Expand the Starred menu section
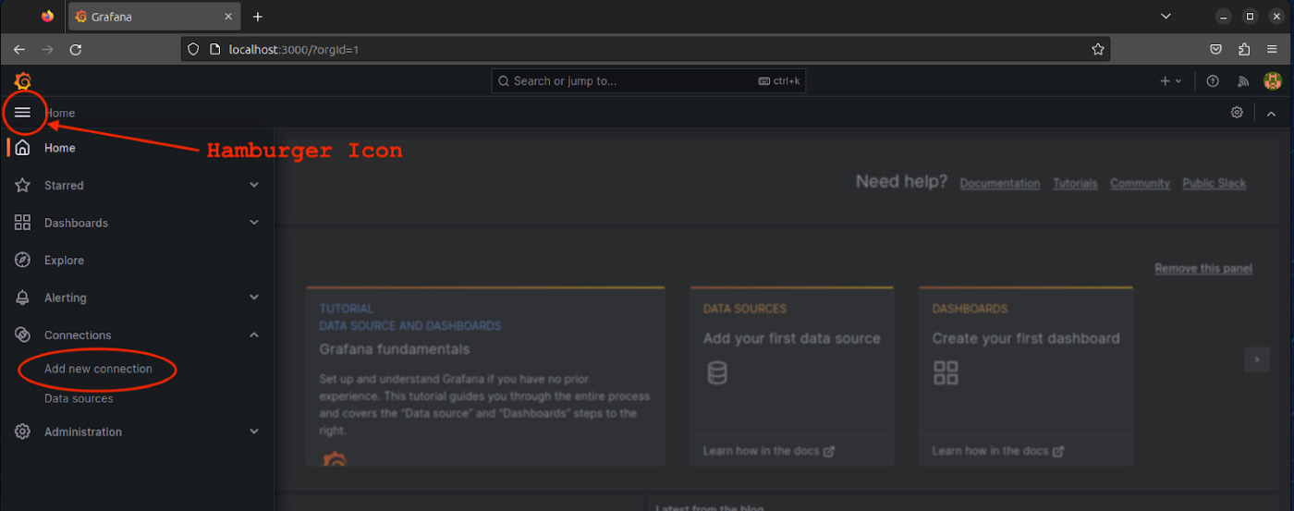Image resolution: width=1294 pixels, height=511 pixels. (254, 186)
